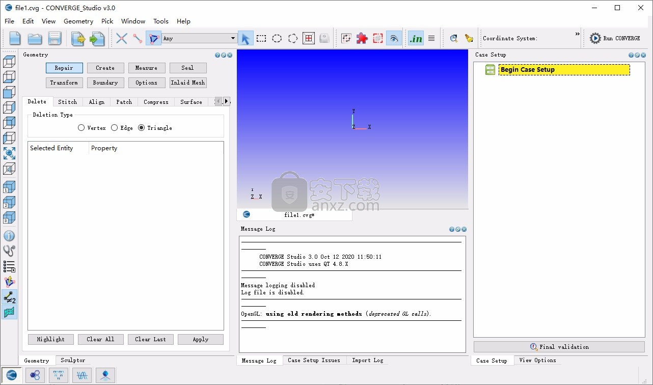The width and height of the screenshot is (653, 385).
Task: Click the stethoscope diagnosis icon
Action: coord(9,251)
